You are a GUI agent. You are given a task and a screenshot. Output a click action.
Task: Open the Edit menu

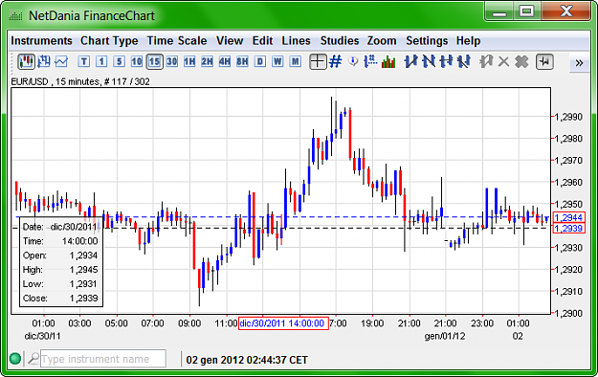click(262, 40)
